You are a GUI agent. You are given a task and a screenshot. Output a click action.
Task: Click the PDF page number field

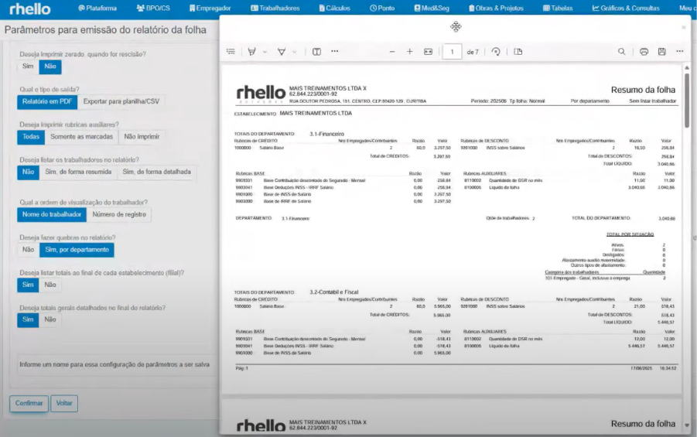(451, 52)
